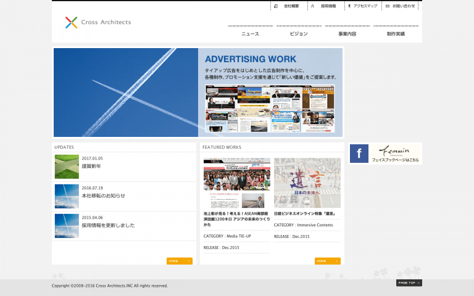Click the アクセスマップ pin icon
This screenshot has width=474, height=296.
pyautogui.click(x=349, y=6)
